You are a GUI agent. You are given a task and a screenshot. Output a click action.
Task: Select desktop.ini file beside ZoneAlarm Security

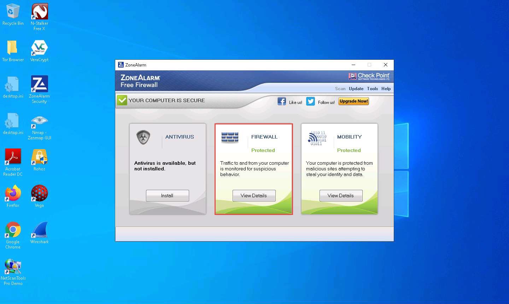point(13,87)
